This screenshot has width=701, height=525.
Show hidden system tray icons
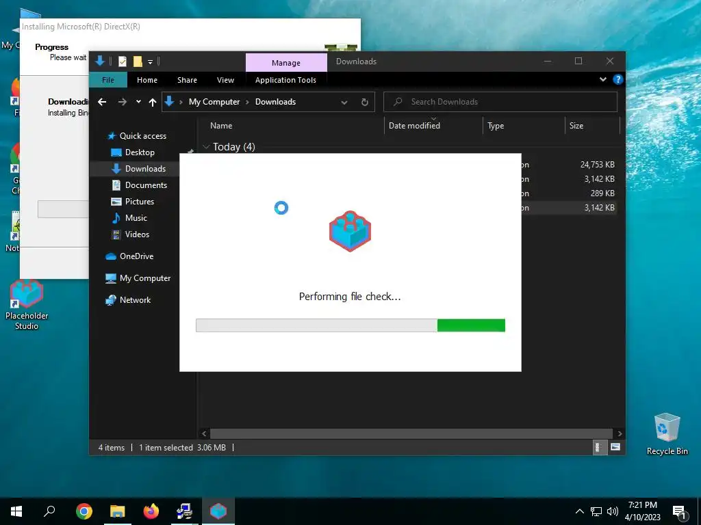click(x=579, y=511)
